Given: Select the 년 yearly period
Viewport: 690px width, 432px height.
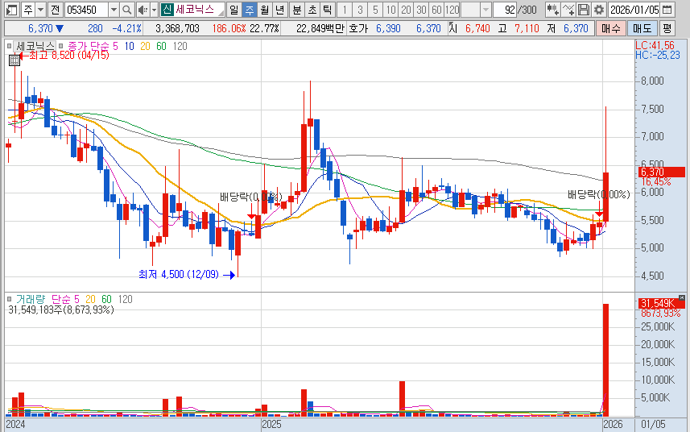Looking at the screenshot, I should pyautogui.click(x=279, y=9).
